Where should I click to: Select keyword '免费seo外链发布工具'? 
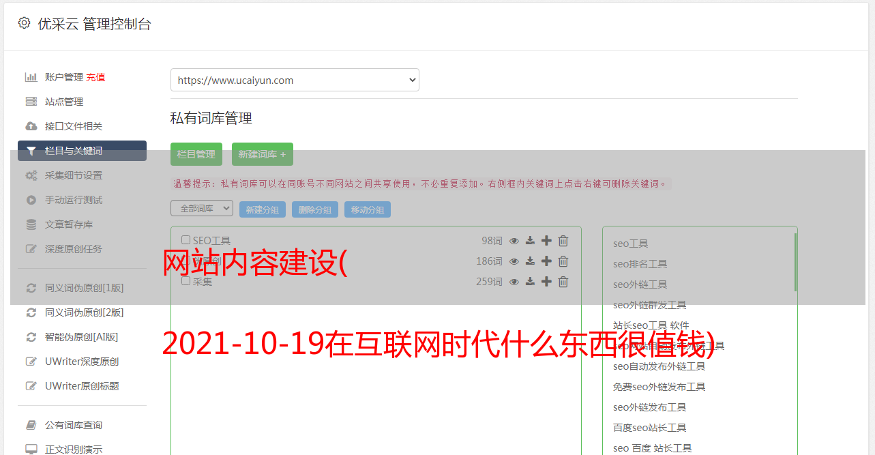tap(659, 387)
